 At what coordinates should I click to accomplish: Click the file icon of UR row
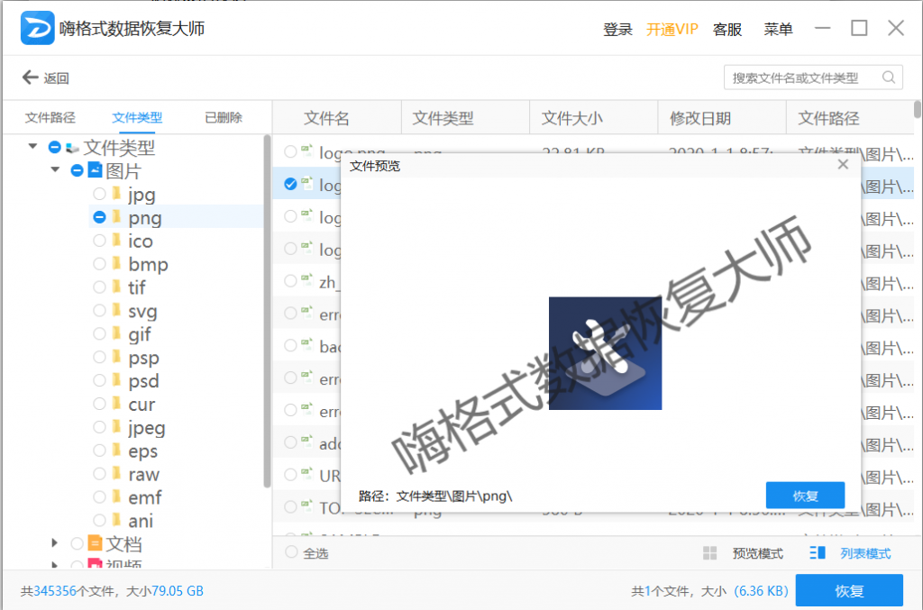click(x=306, y=473)
